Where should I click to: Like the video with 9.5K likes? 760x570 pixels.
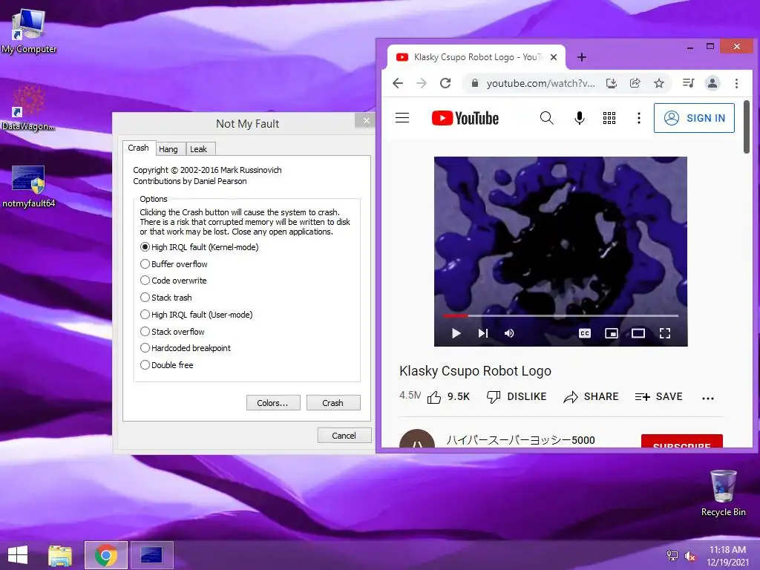click(x=448, y=397)
